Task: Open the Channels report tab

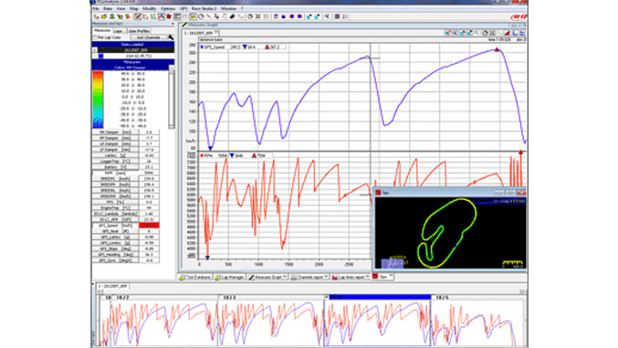Action: click(x=309, y=278)
